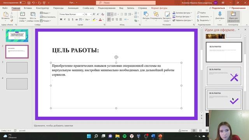Click the Format Painter brush icon
The height and width of the screenshot is (140, 249).
[12, 21]
